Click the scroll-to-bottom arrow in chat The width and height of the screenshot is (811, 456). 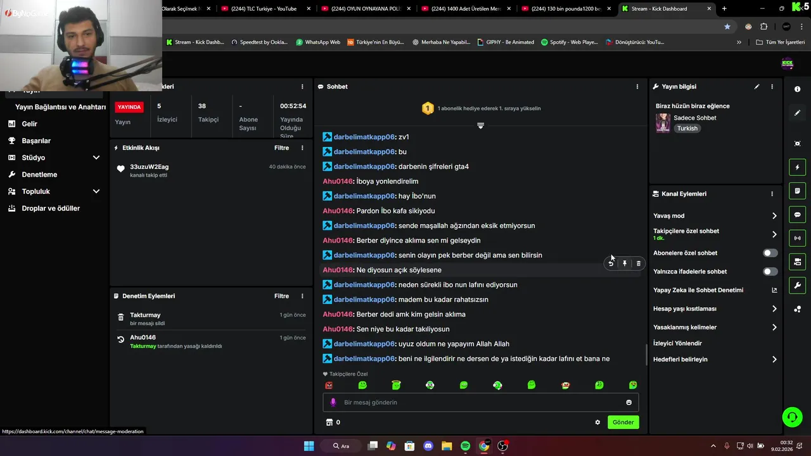point(480,125)
